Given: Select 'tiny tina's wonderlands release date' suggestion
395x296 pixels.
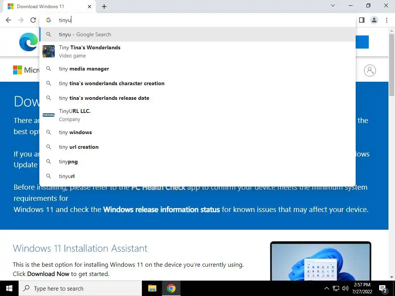Looking at the screenshot, I should 197,98.
